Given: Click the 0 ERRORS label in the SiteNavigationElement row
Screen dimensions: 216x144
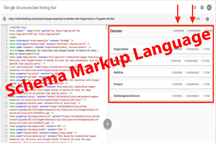Looking at the screenshot, I should click(x=177, y=96).
